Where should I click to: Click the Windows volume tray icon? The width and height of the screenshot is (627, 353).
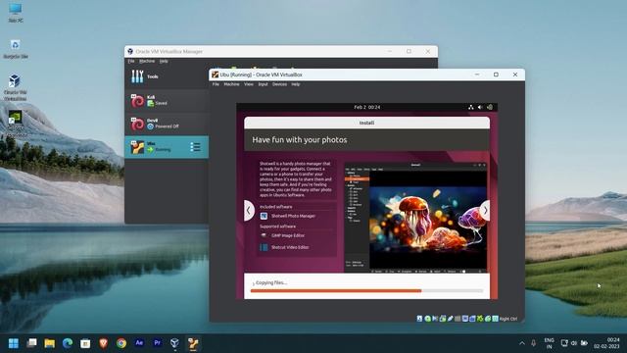(x=574, y=343)
